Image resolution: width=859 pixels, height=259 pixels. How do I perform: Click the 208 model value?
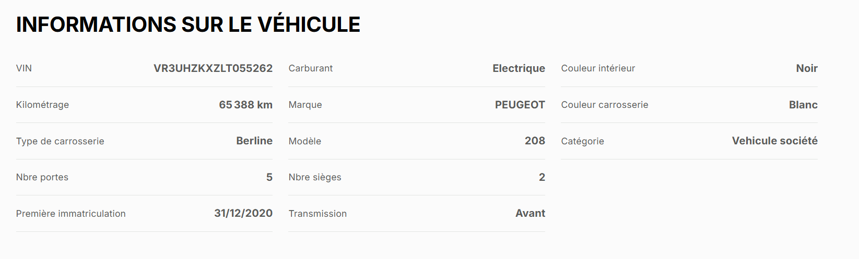click(x=535, y=141)
